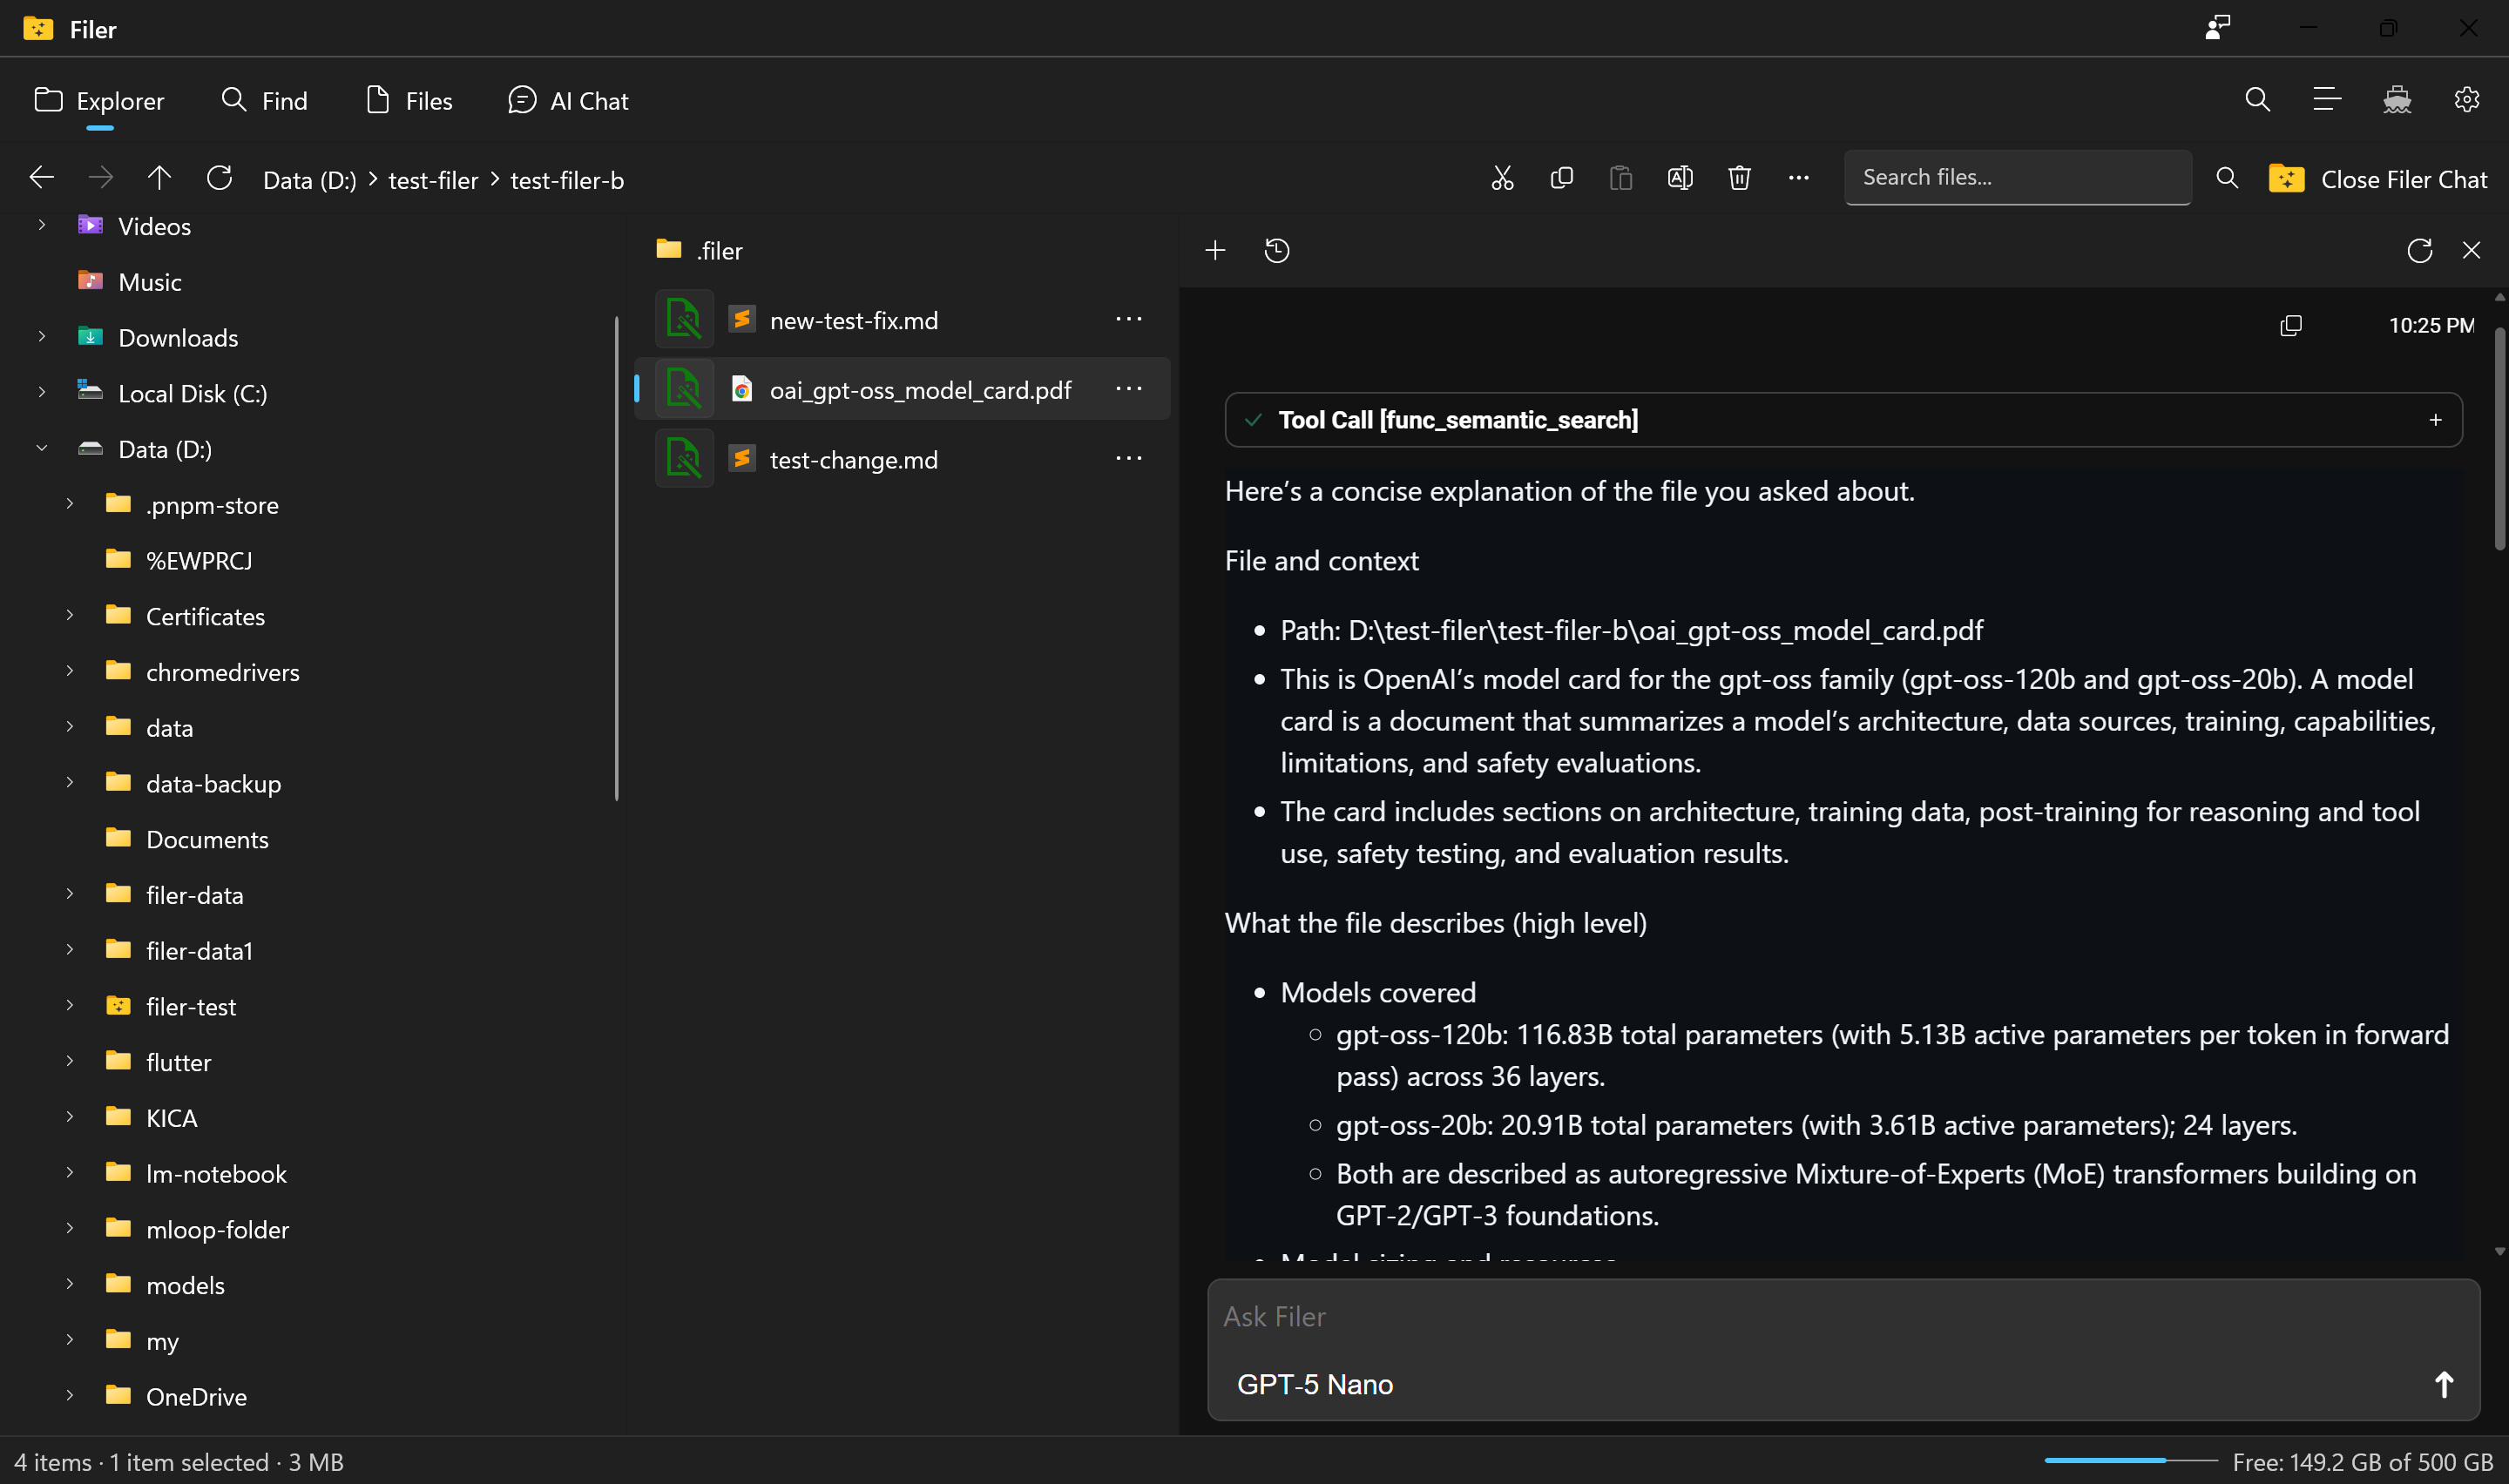Expand the Tool Call func_semantic_search details

(2435, 420)
